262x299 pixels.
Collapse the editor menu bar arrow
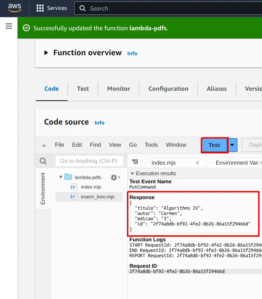[x=44, y=145]
